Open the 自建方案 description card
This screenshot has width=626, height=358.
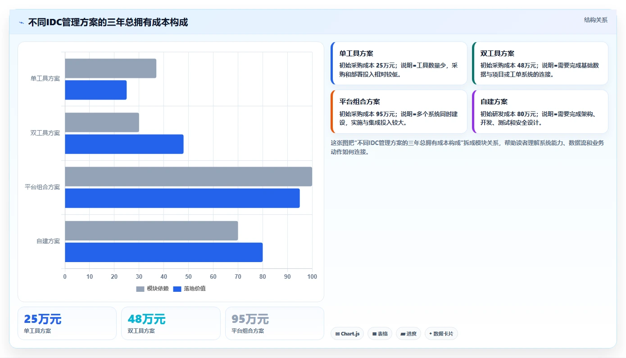[x=540, y=112]
